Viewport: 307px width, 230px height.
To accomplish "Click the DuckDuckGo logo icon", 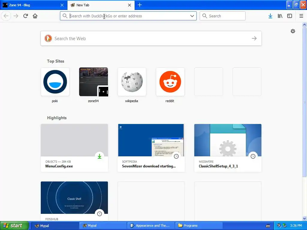I will 48,38.
